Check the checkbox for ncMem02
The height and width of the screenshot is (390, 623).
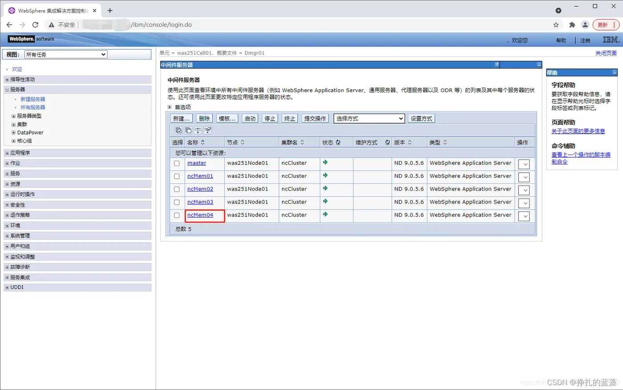click(177, 189)
